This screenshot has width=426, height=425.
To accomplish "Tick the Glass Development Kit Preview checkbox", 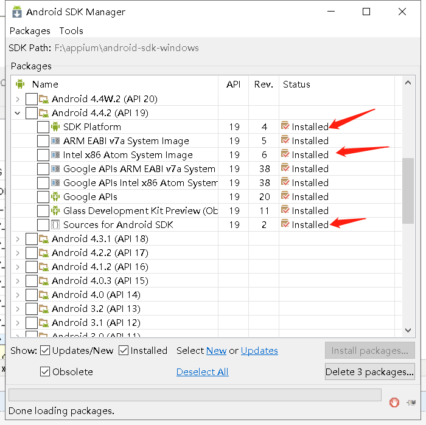I will (x=43, y=210).
